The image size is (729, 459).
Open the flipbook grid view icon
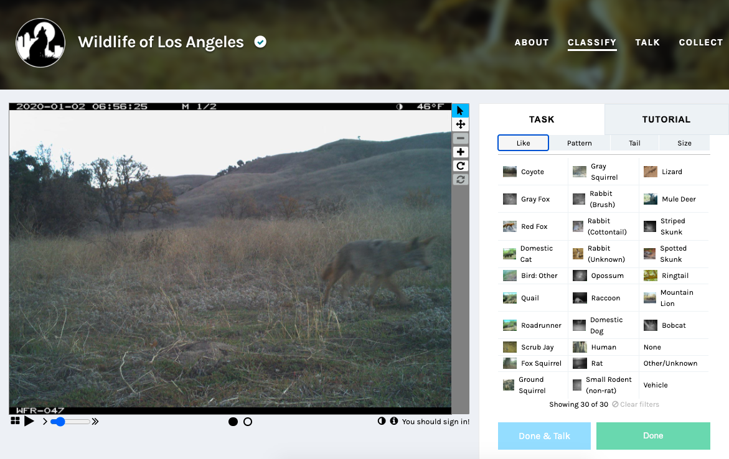(x=15, y=421)
